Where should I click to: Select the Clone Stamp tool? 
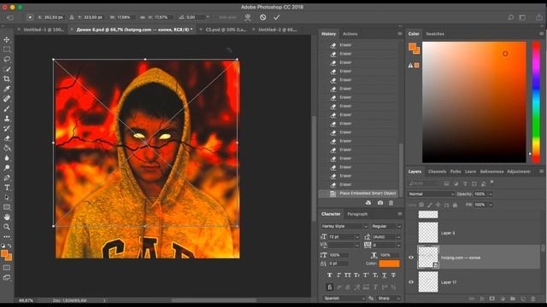pos(7,119)
